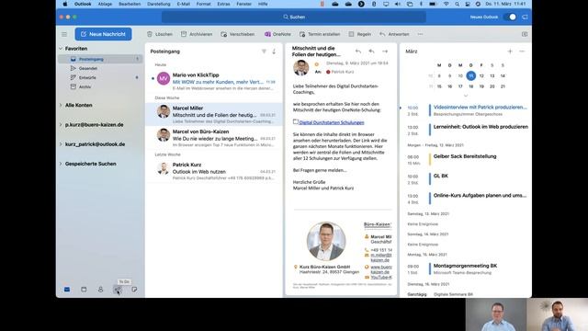The height and width of the screenshot is (331, 588).
Task: Open the Apple menu
Action: 64,4
